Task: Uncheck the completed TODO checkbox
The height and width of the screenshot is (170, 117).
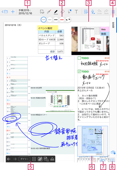Action: coord(79,71)
